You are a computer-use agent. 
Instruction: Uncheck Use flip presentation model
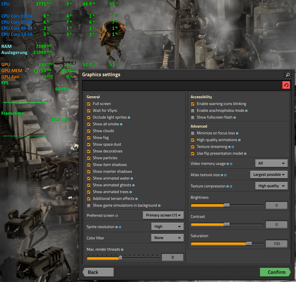[x=193, y=154]
